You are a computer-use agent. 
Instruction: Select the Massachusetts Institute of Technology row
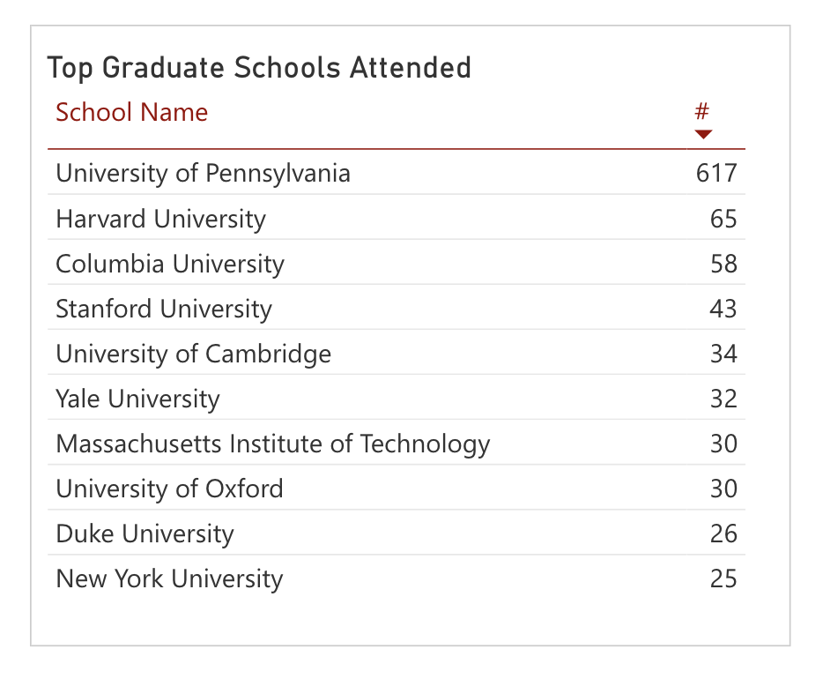tap(397, 443)
